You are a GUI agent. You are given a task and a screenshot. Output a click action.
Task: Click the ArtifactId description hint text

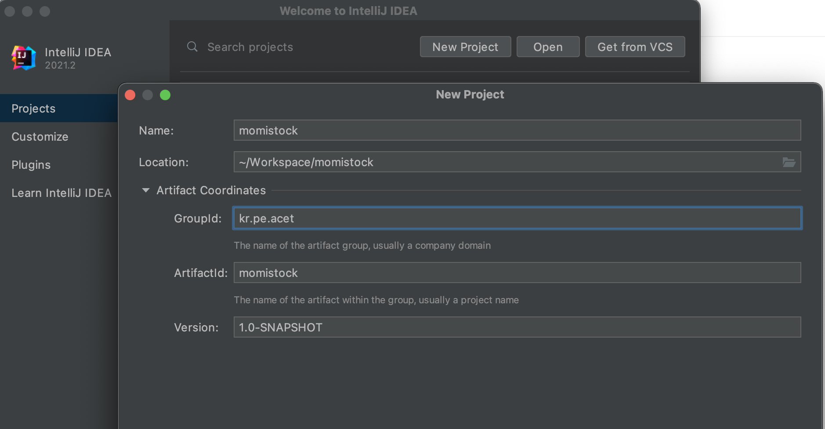[376, 300]
